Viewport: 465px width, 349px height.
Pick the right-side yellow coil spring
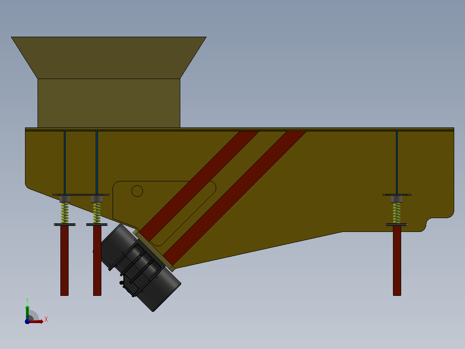pos(396,213)
